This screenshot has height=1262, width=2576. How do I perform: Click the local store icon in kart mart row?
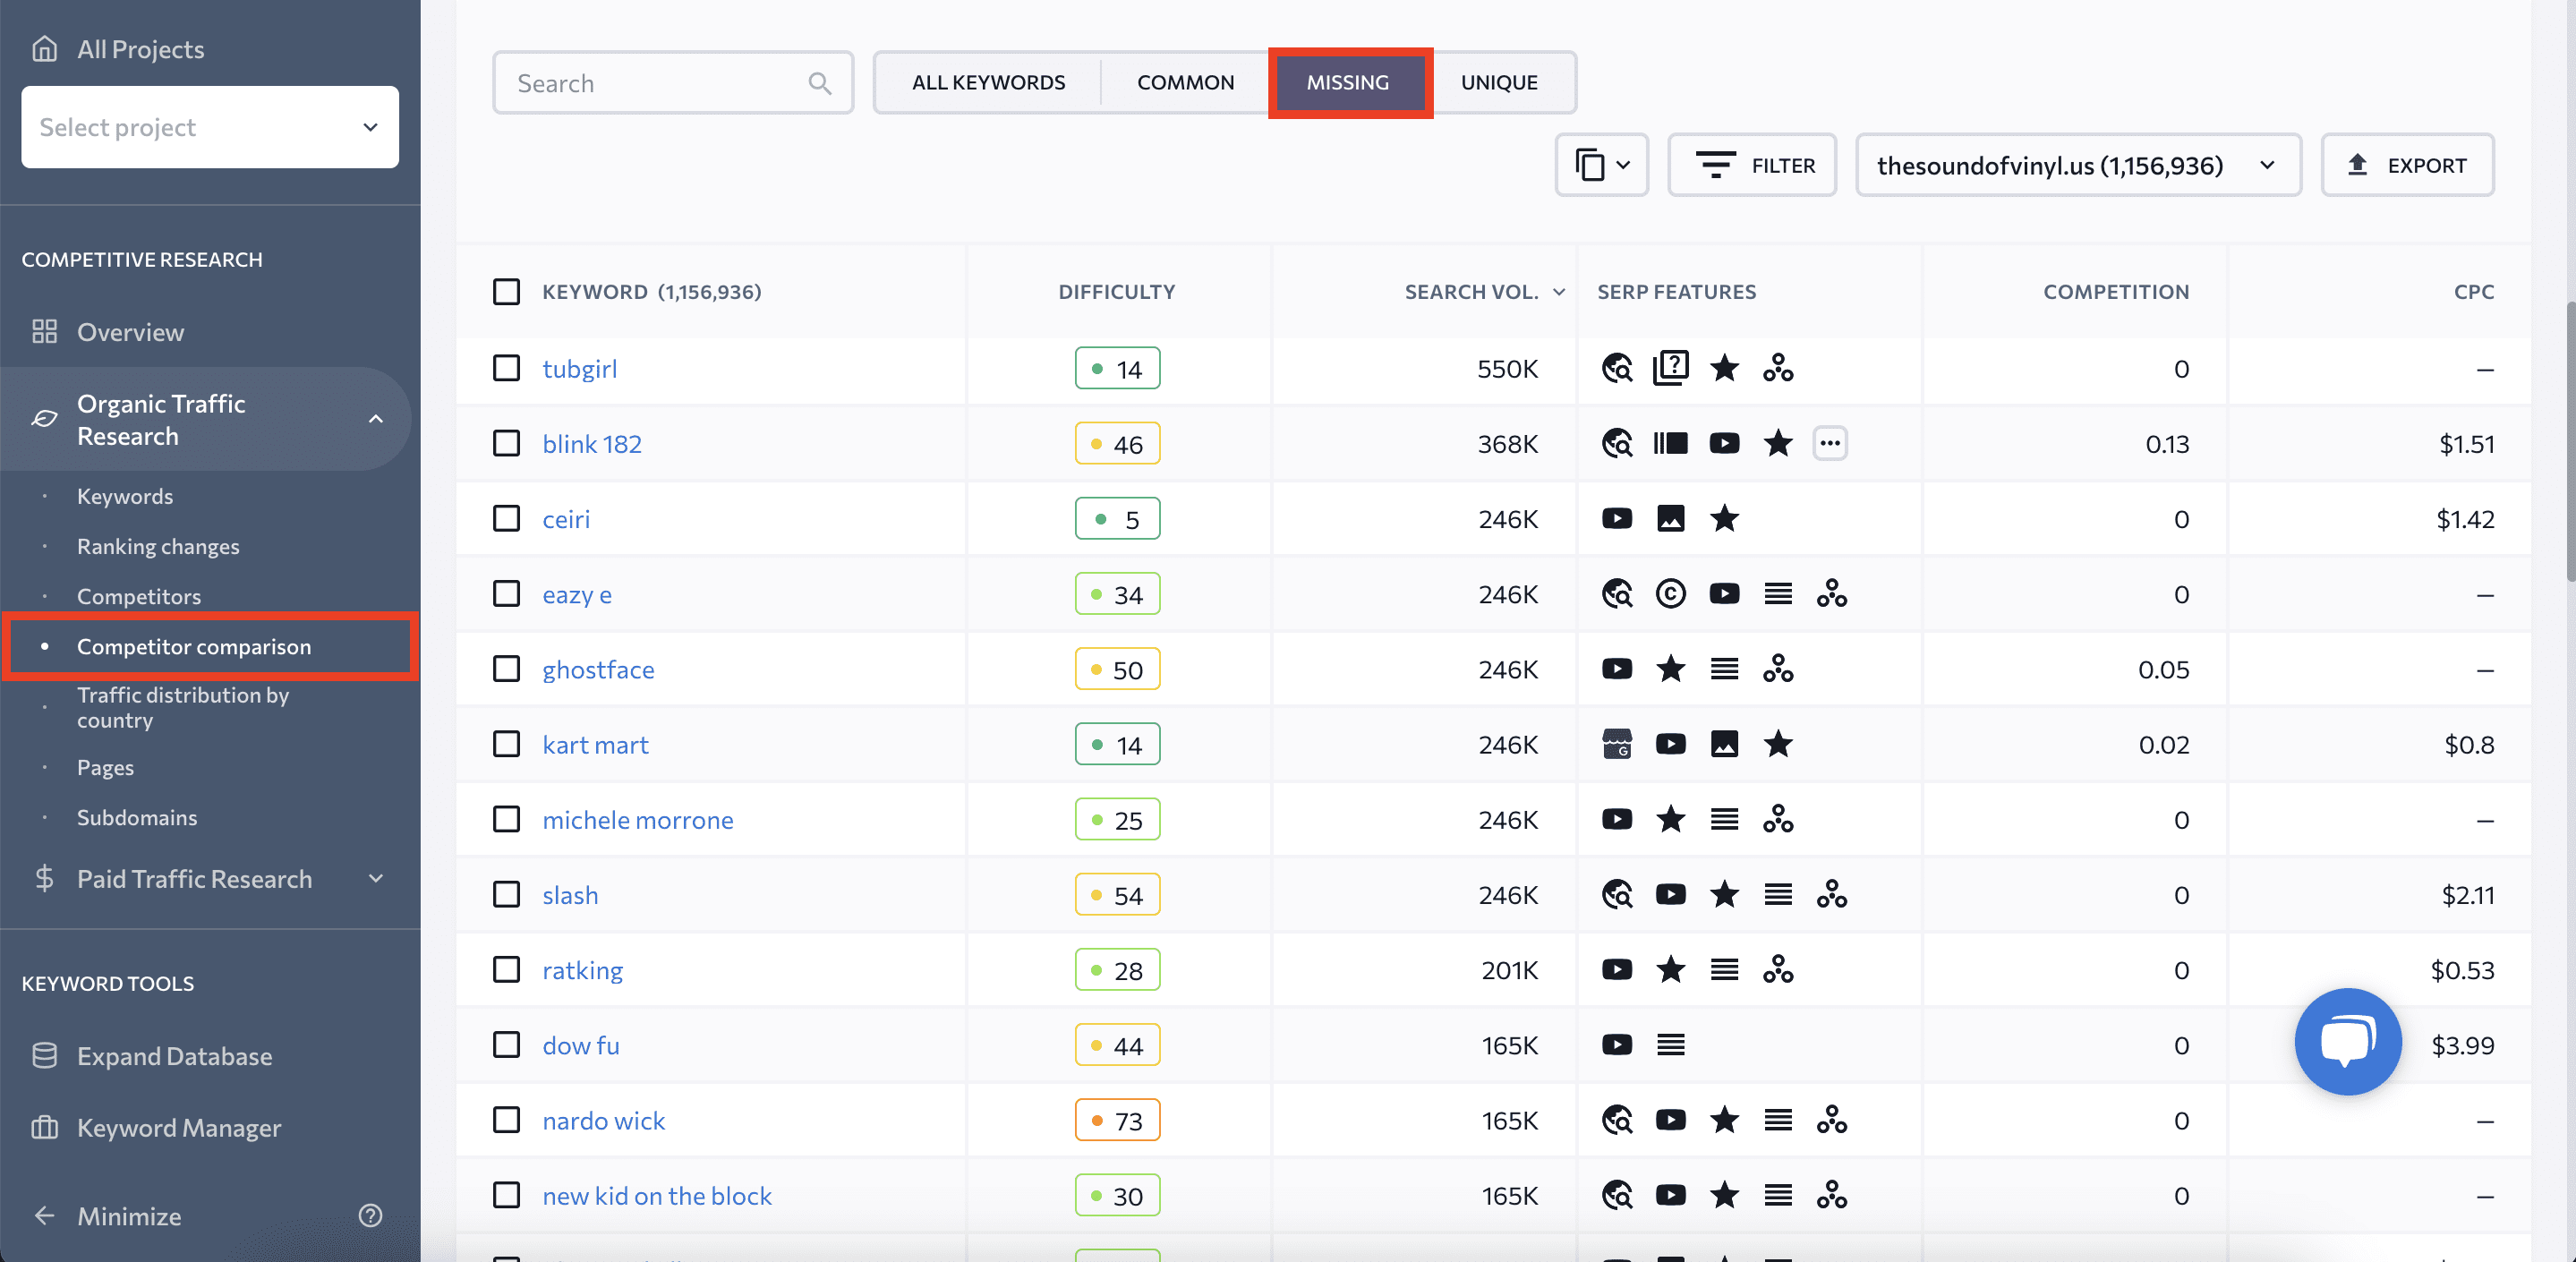[1617, 743]
